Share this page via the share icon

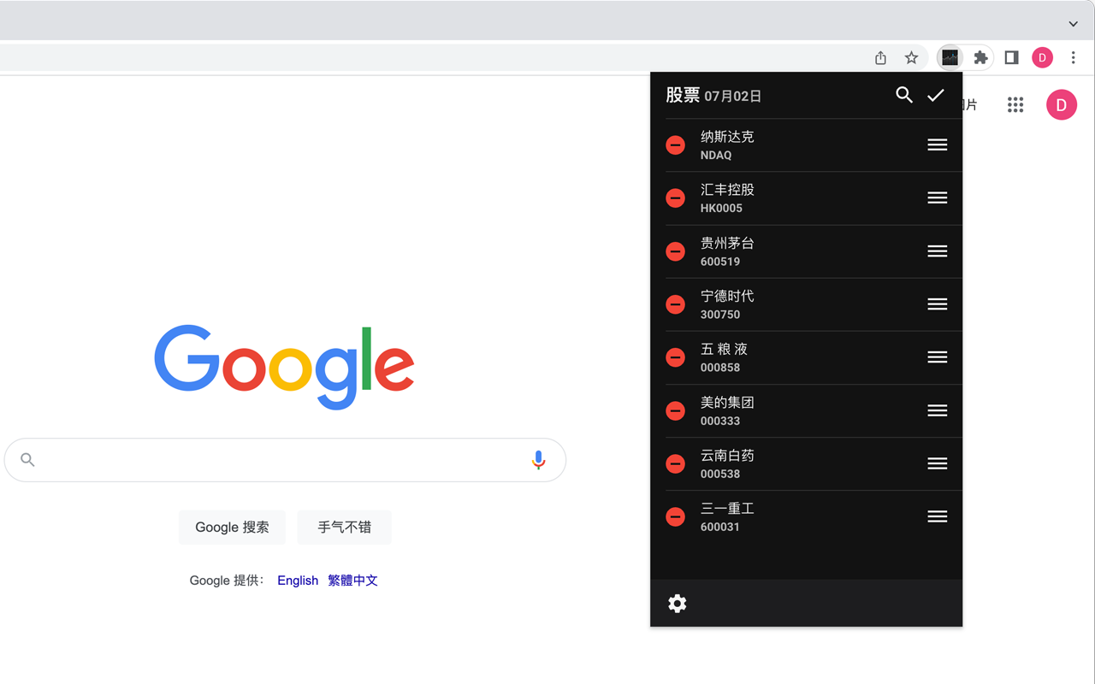[x=880, y=57]
